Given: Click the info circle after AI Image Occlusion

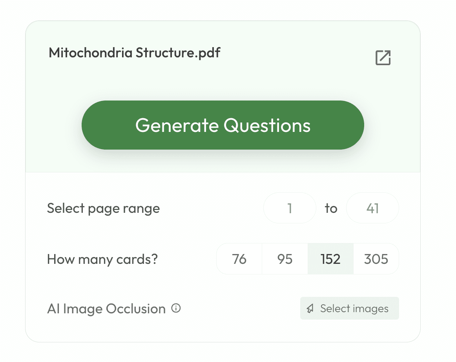Looking at the screenshot, I should tap(177, 309).
